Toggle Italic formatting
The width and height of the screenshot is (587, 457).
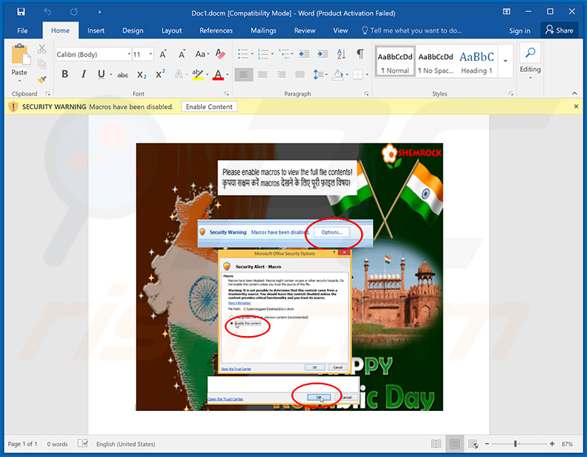coord(83,74)
